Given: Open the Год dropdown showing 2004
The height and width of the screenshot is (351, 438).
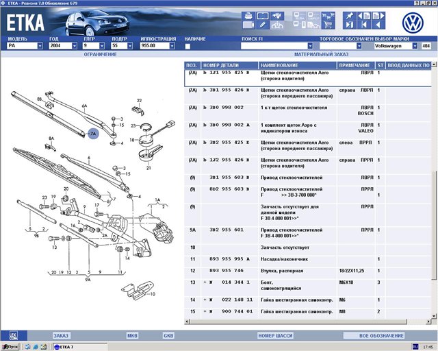Looking at the screenshot, I should (x=75, y=46).
